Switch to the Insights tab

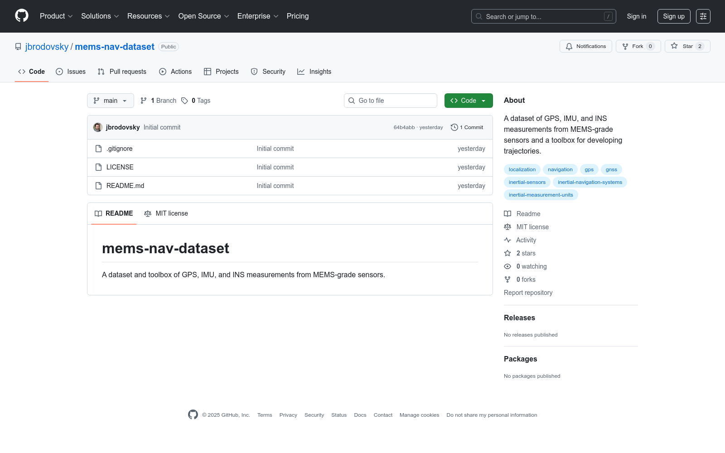coord(314,72)
